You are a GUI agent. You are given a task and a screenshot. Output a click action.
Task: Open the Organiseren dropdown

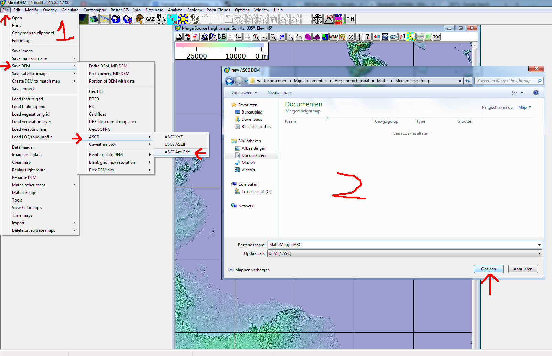[x=244, y=93]
